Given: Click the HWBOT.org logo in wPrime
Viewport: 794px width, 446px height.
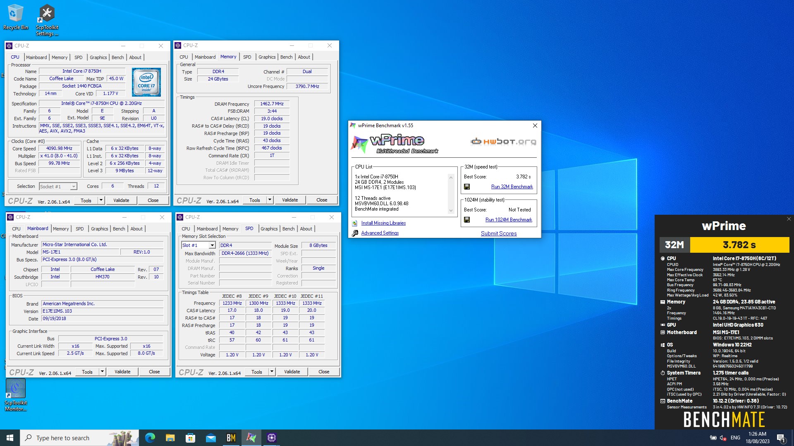Looking at the screenshot, I should (x=503, y=142).
